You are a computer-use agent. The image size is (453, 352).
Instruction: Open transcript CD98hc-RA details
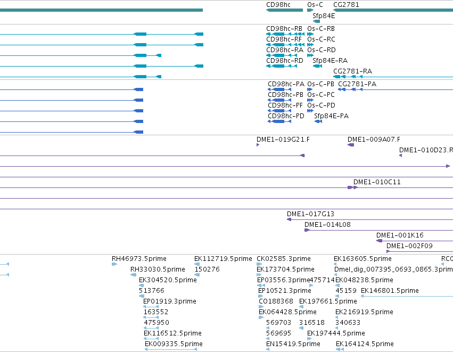pyautogui.click(x=285, y=50)
